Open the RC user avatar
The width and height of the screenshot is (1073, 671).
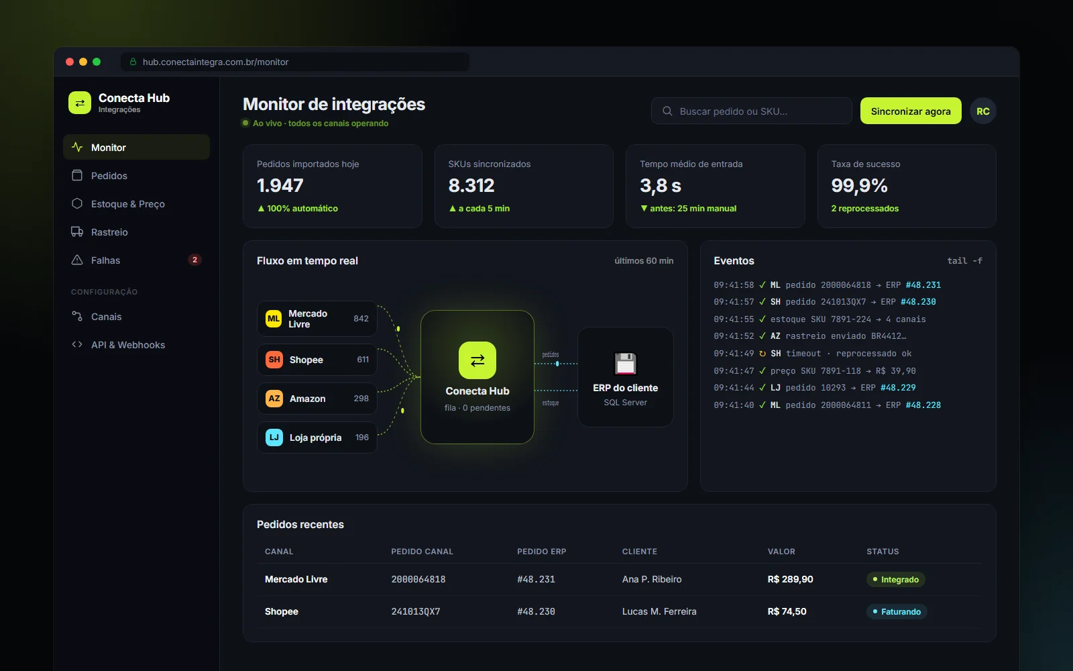click(983, 111)
